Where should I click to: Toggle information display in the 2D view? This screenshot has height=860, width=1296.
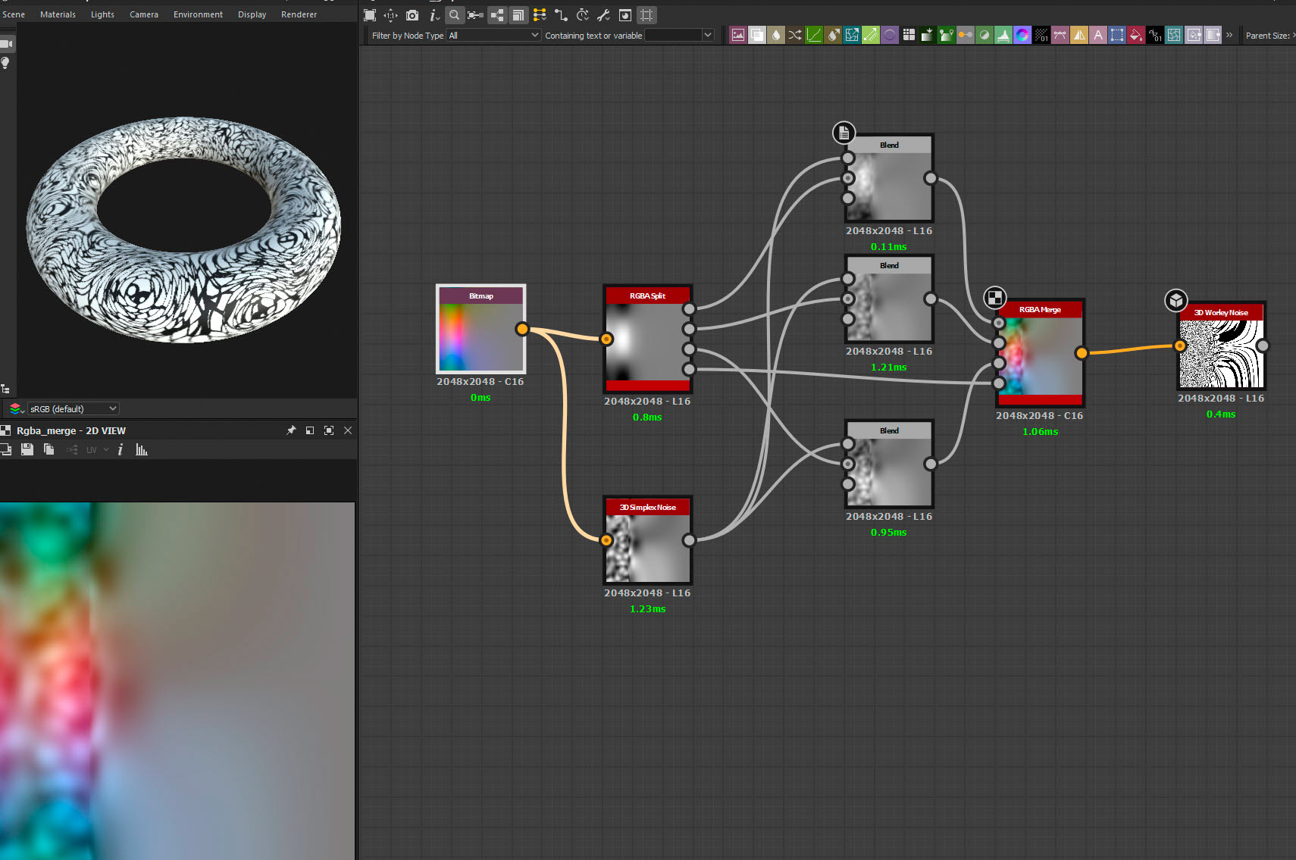pos(120,449)
